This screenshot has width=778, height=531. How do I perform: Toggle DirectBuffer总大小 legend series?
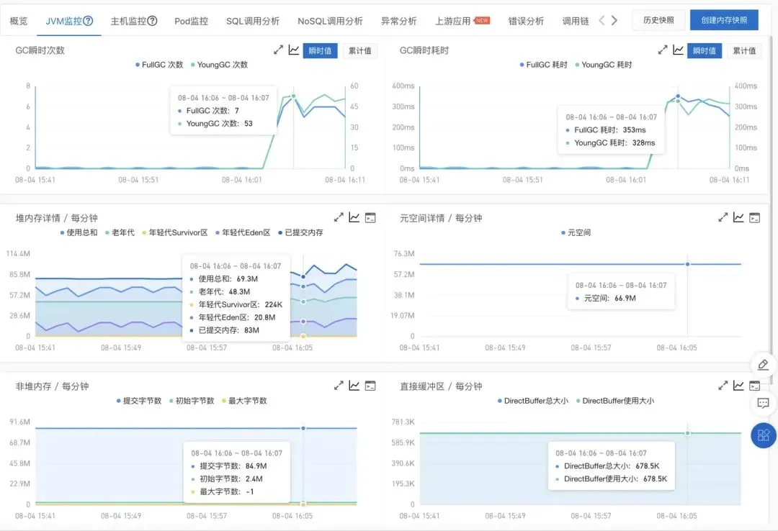(533, 401)
